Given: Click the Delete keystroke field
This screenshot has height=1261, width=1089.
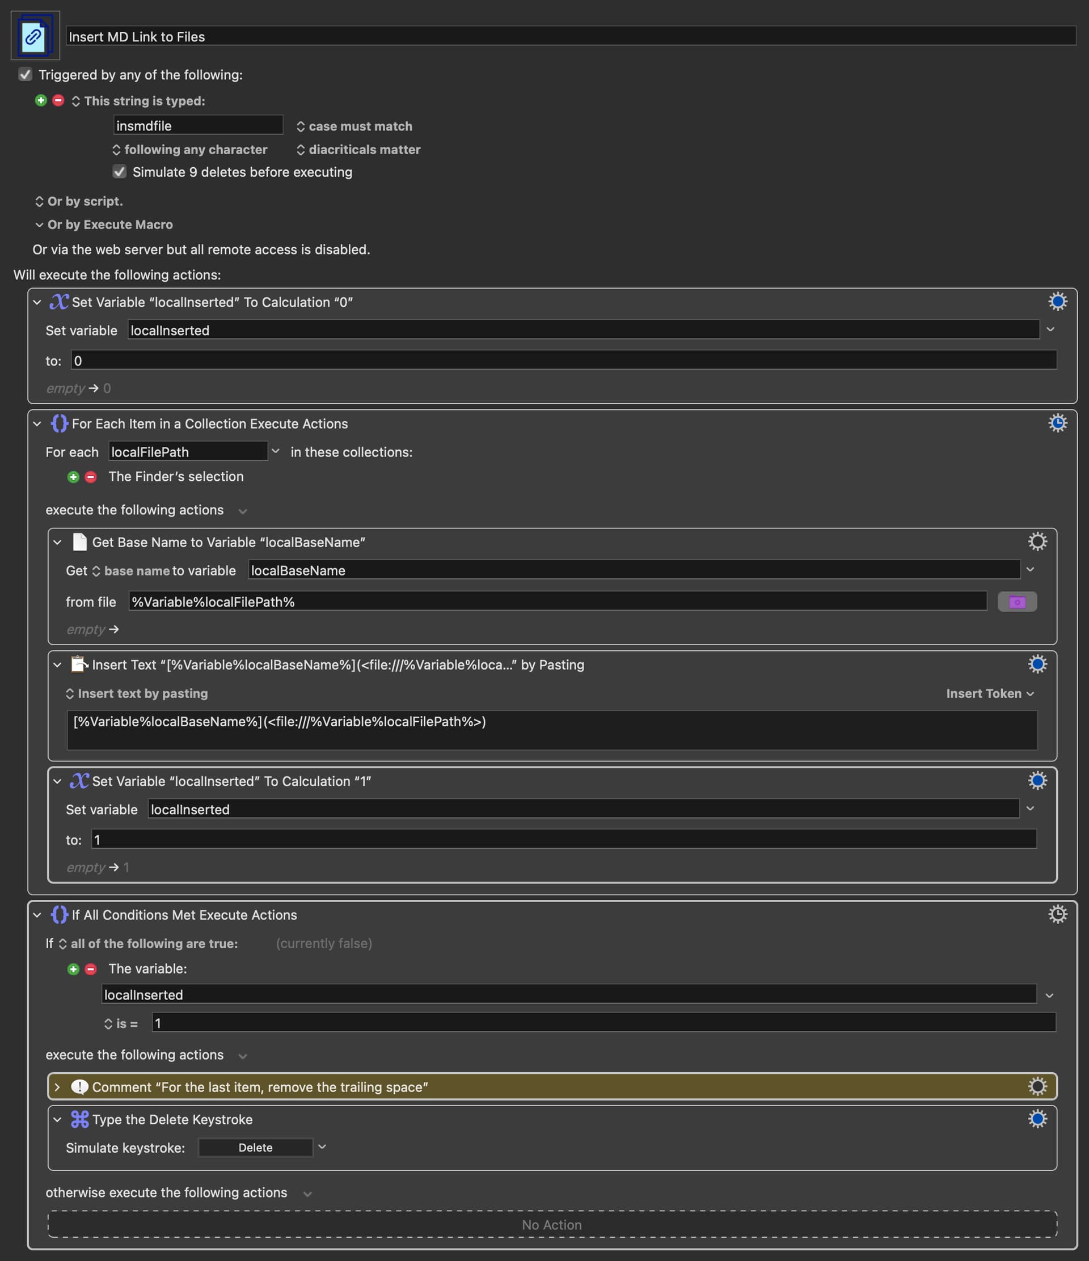Looking at the screenshot, I should pos(255,1147).
